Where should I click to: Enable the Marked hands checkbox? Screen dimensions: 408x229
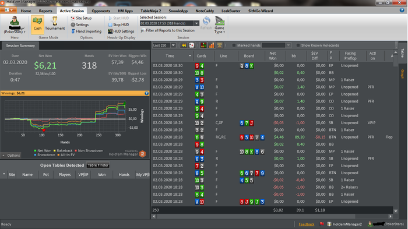[234, 45]
